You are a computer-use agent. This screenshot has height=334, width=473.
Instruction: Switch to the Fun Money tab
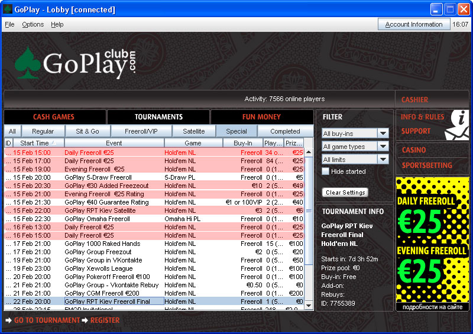[261, 117]
